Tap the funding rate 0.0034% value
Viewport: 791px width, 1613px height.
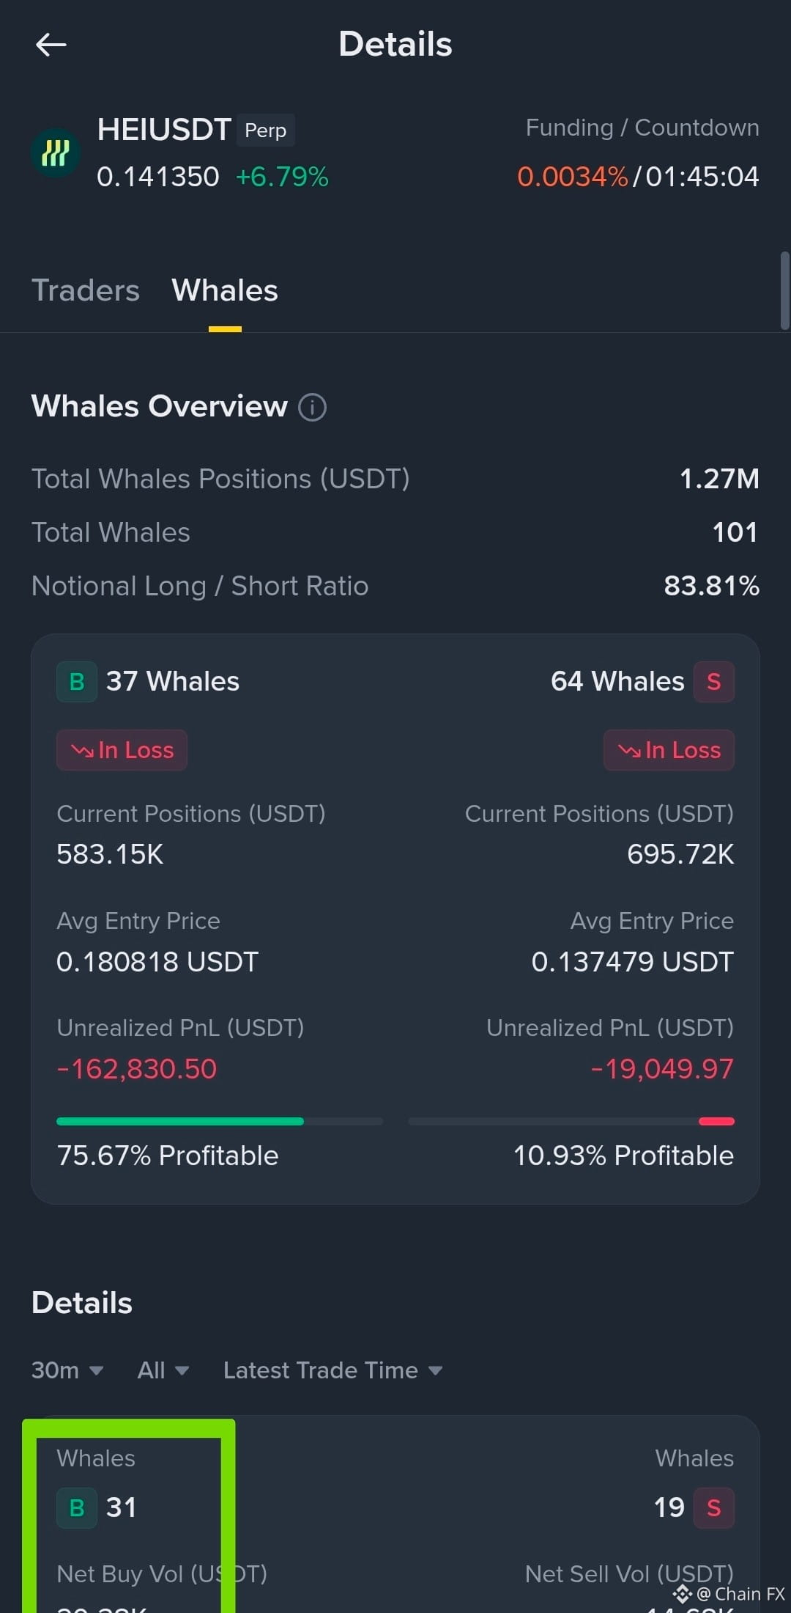pos(573,177)
